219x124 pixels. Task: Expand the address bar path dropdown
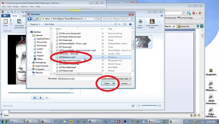[x=94, y=19]
